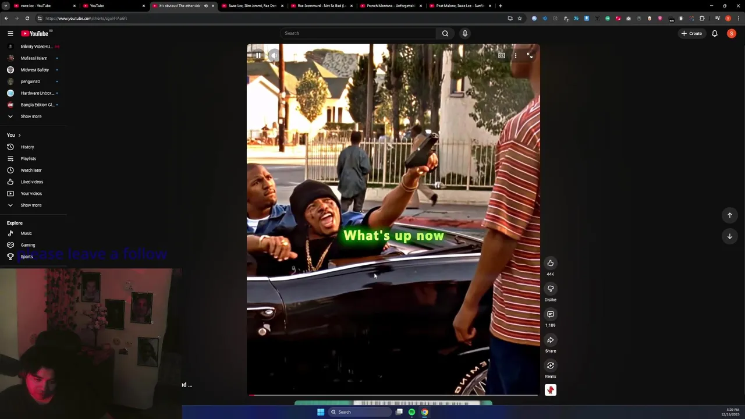Open Chrome profile avatar
Viewport: 745px width, 419px height.
tap(728, 18)
